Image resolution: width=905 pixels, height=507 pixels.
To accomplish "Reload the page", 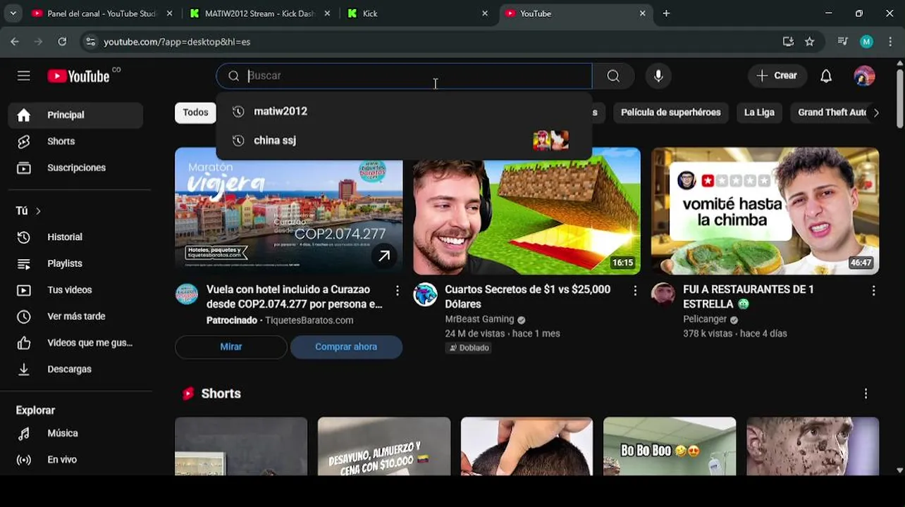I will coord(62,42).
